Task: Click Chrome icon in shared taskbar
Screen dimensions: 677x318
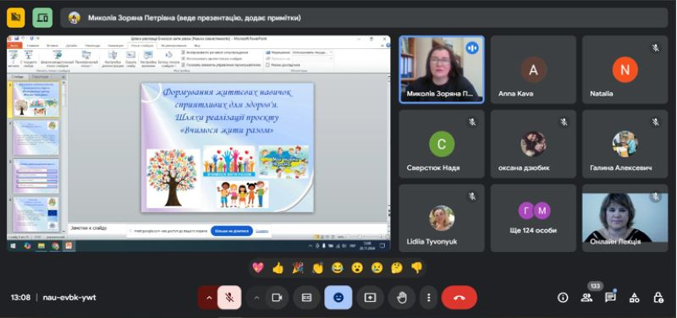Action: click(x=55, y=245)
